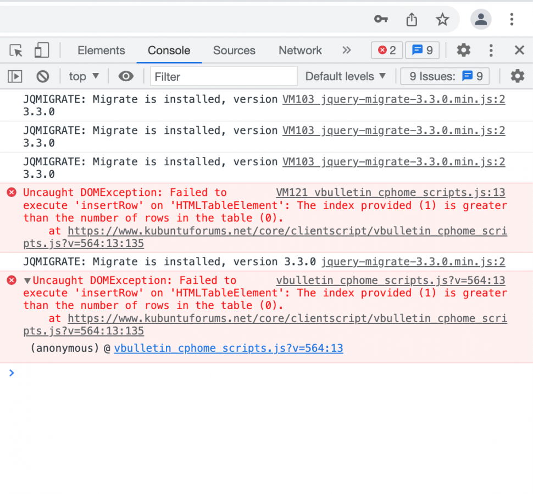Open first VM103 jquery-migrate-3.3.0.min.js:2 link

coord(393,99)
